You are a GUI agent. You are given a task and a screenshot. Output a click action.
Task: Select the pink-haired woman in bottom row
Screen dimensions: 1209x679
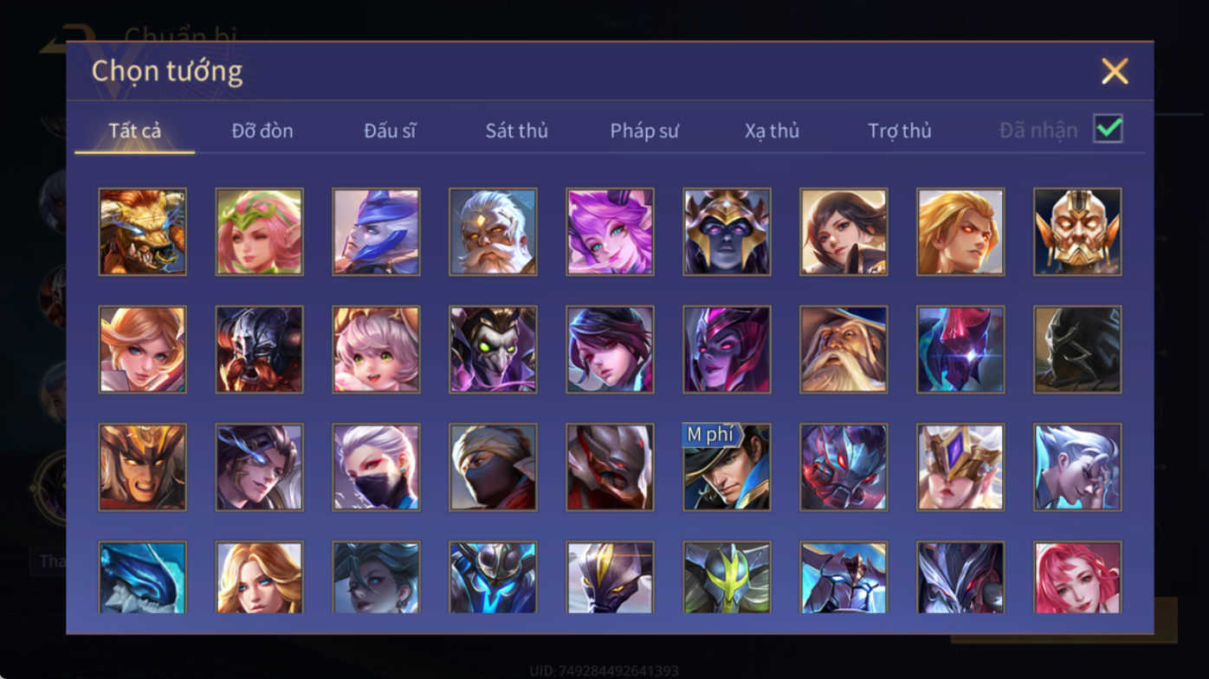[1077, 578]
